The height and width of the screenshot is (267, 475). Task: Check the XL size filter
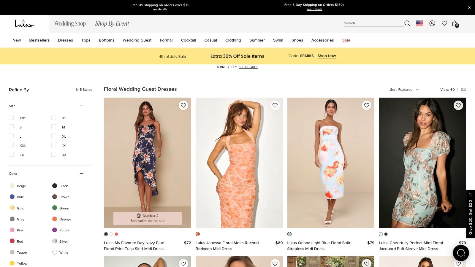(54, 136)
